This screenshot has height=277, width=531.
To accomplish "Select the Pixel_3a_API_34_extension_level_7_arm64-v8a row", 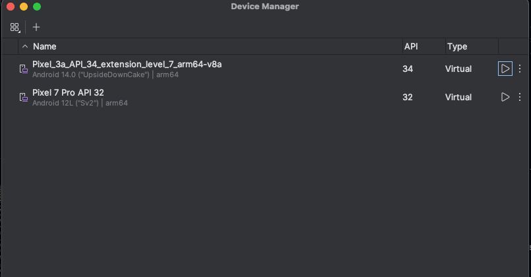I will 265,69.
